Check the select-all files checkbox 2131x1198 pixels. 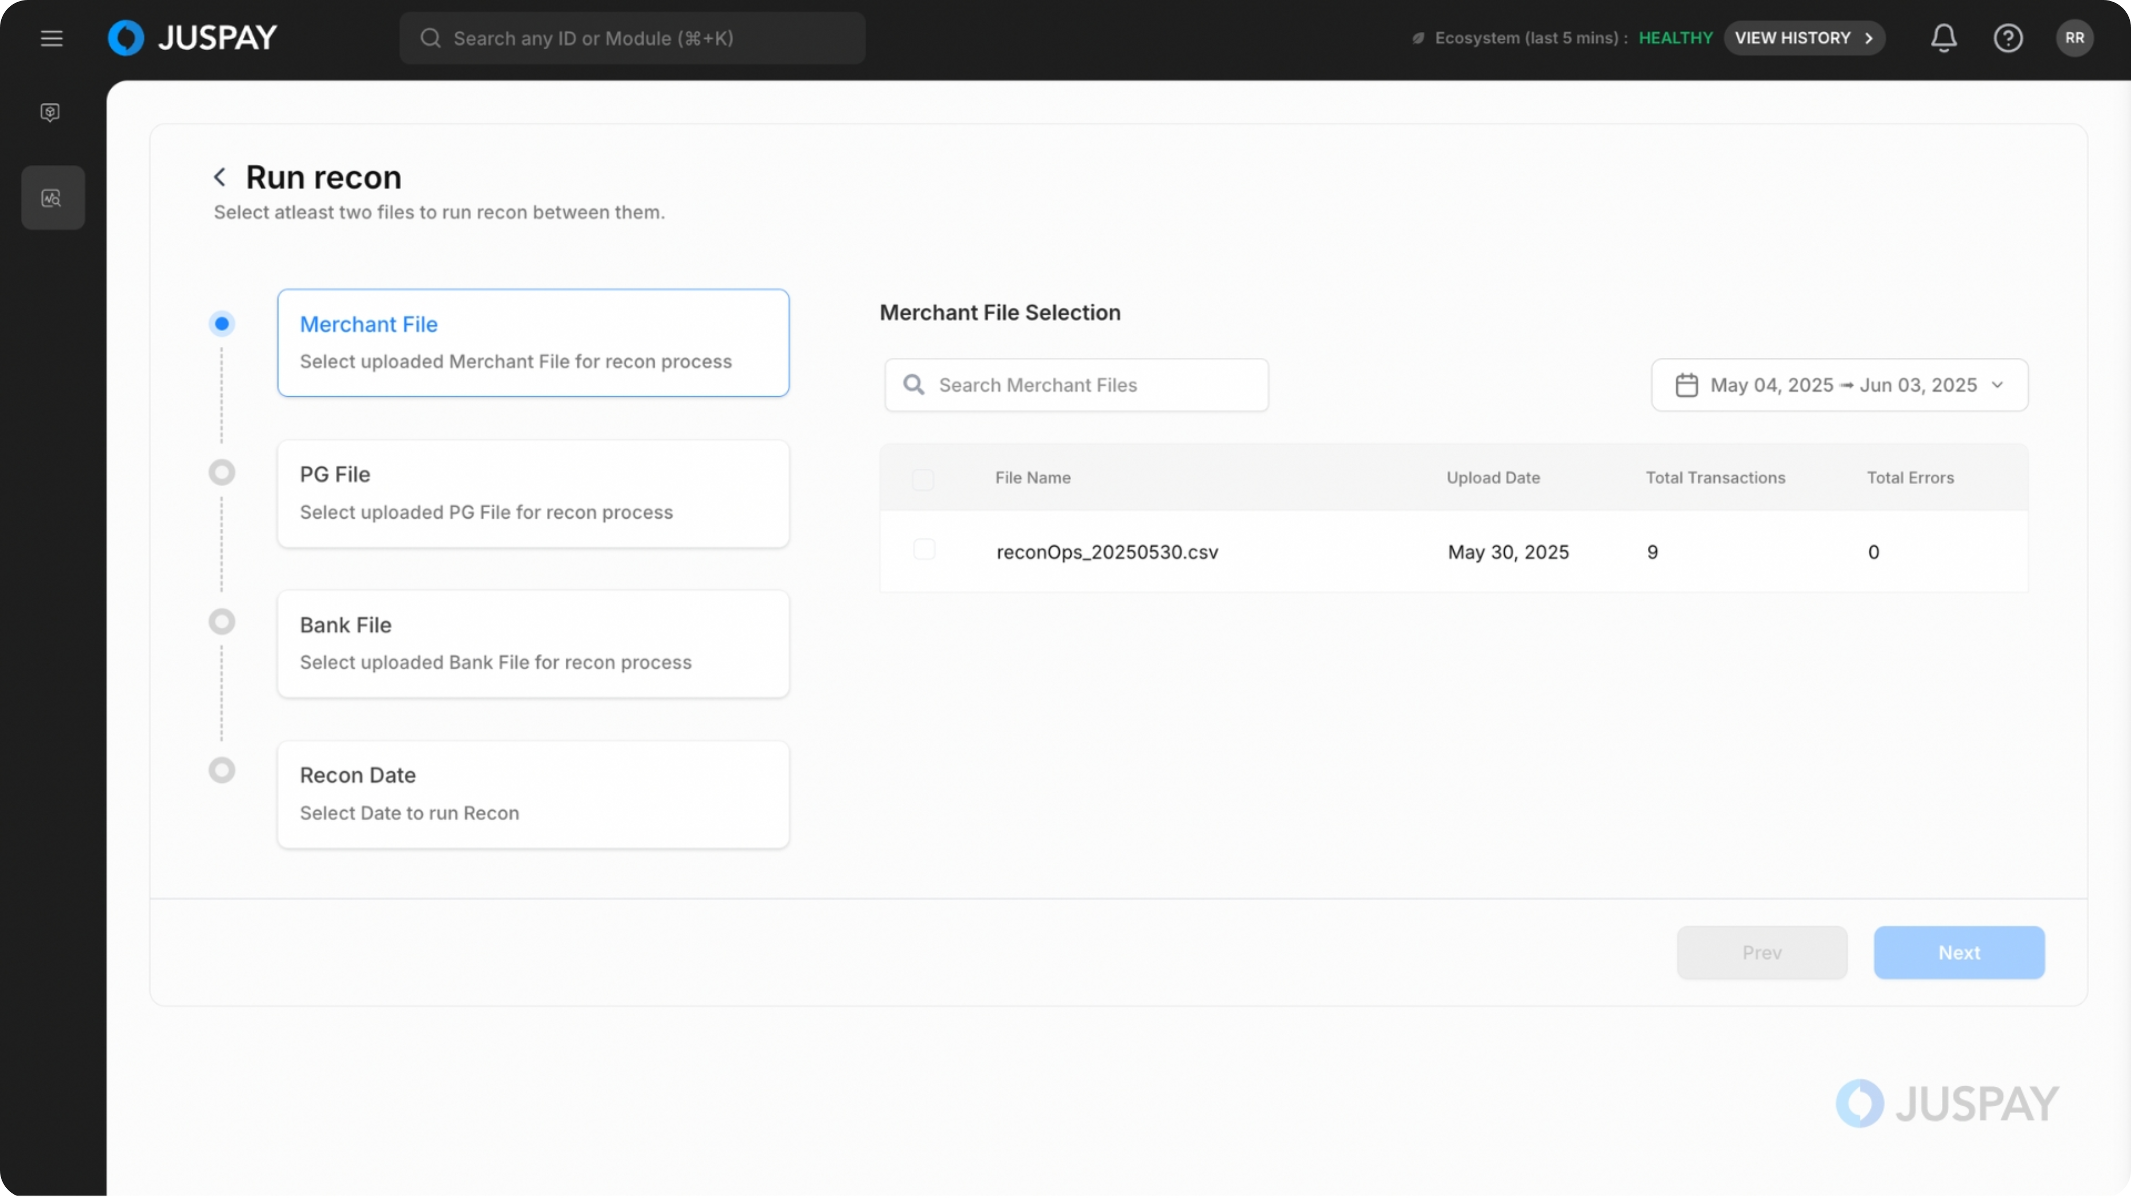pyautogui.click(x=923, y=480)
